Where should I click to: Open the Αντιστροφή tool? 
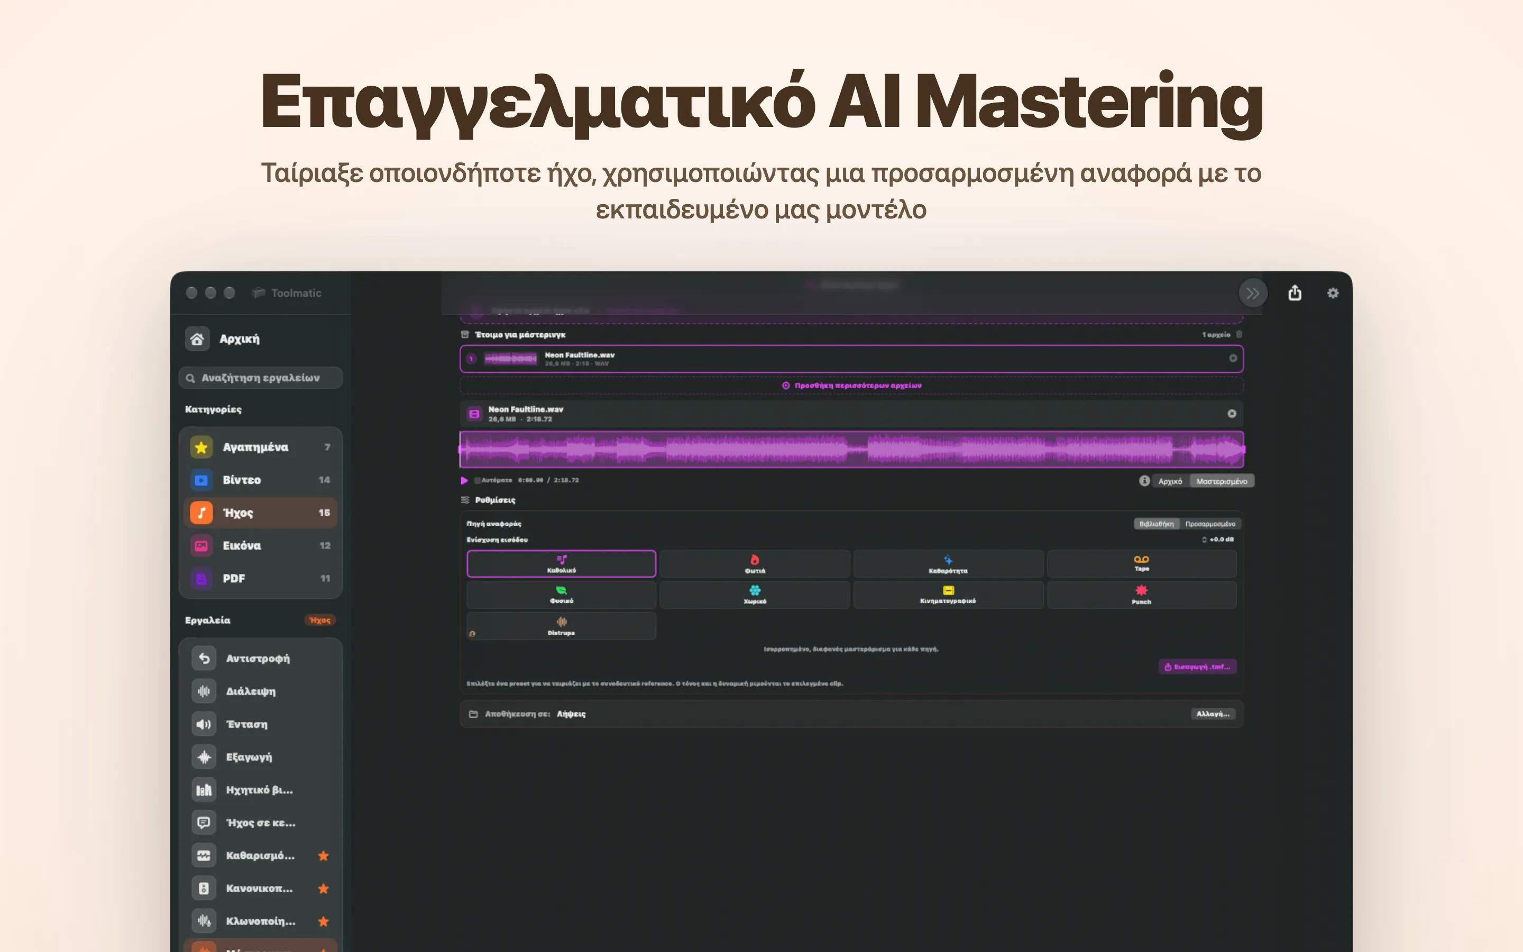point(261,658)
